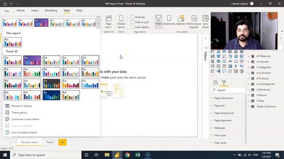Switch to Mobile layout view

121,22
